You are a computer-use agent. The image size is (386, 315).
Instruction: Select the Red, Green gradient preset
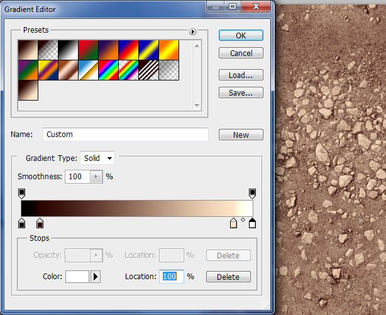coord(89,50)
